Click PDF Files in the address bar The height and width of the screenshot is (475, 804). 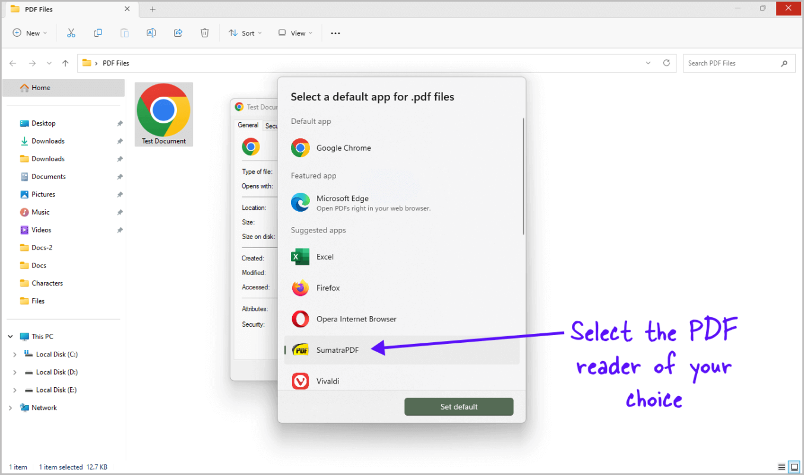click(x=116, y=63)
